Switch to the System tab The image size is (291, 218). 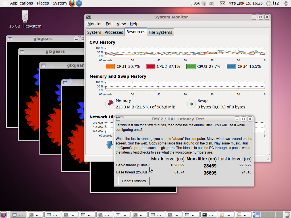[94, 32]
